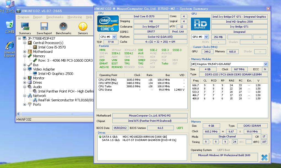Click the Intel Core i5 logo badge
The width and height of the screenshot is (281, 168).
tap(108, 23)
